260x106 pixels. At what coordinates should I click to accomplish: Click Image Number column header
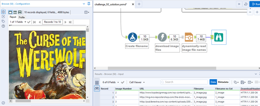tap(127, 89)
